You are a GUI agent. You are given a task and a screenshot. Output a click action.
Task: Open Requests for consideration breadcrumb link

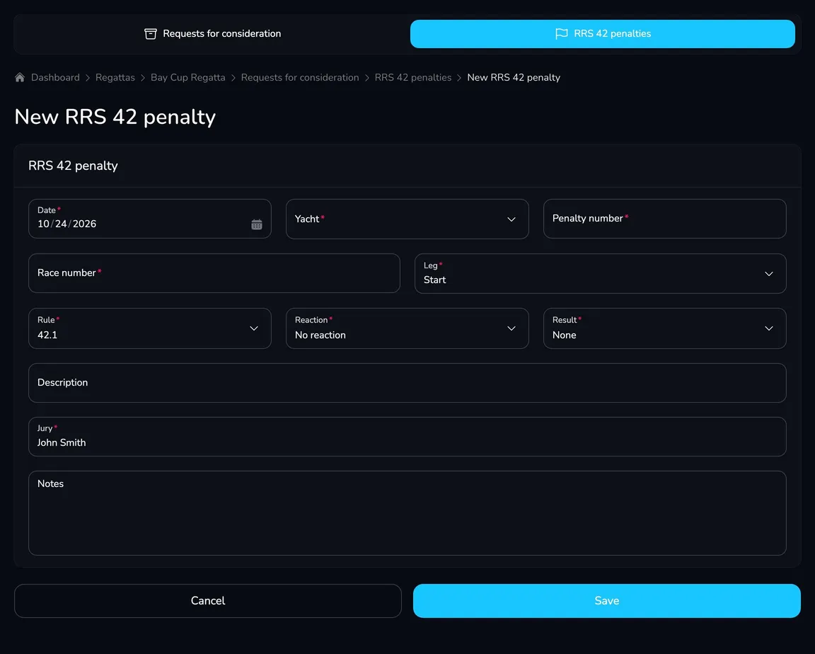tap(300, 77)
